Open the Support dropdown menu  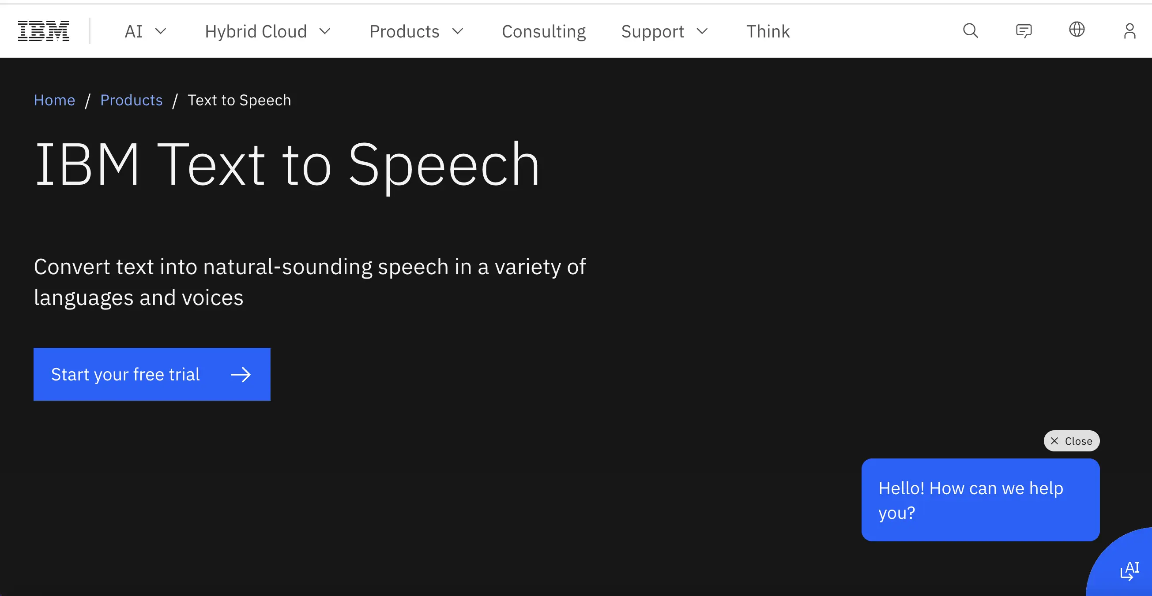(x=664, y=31)
